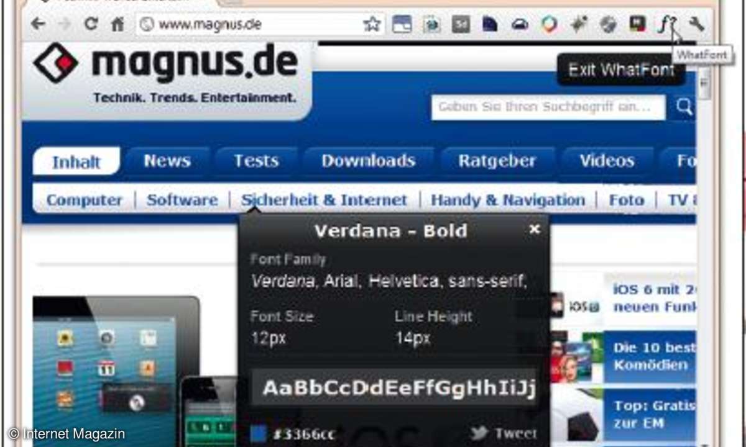Click the iOS thumbnail beside the news headline
746x447 pixels.
click(x=576, y=305)
